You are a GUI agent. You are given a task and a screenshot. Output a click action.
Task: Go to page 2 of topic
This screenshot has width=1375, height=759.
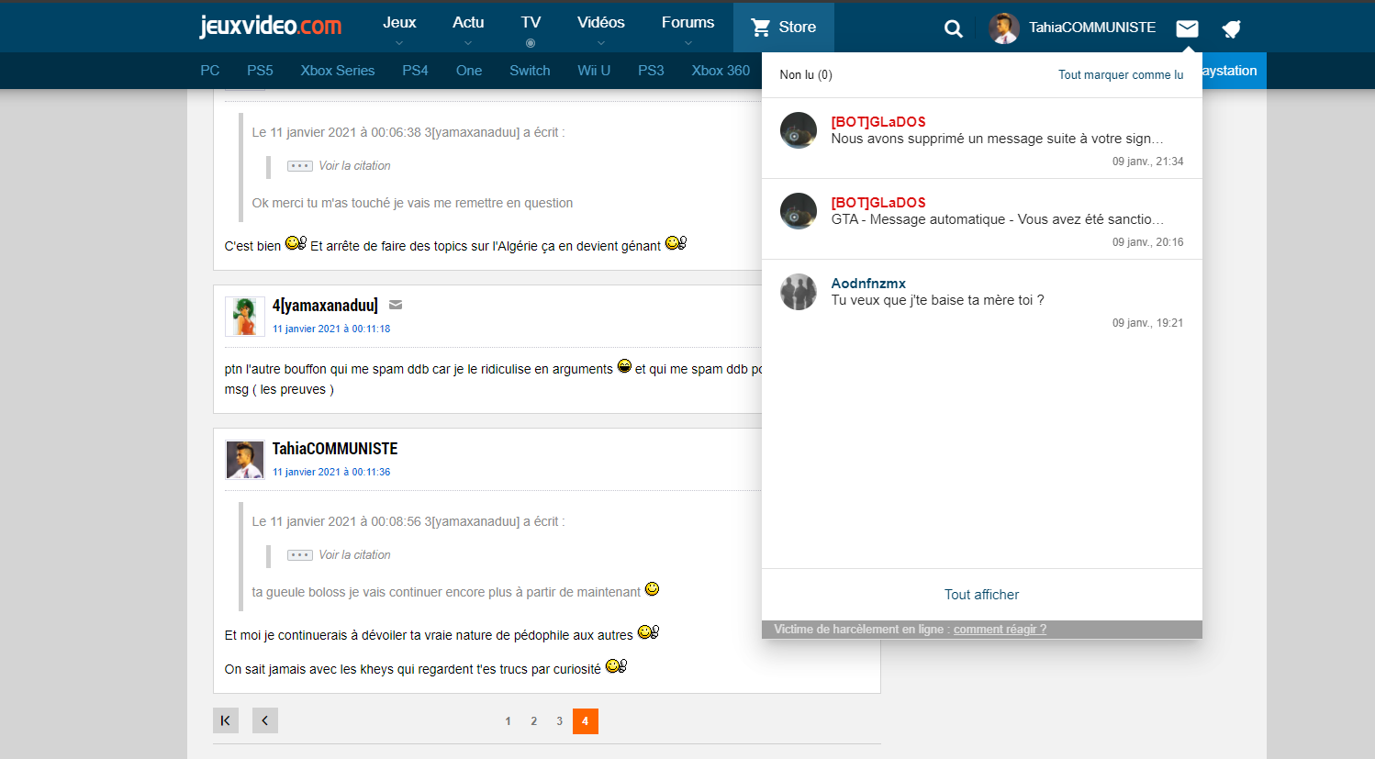click(533, 721)
